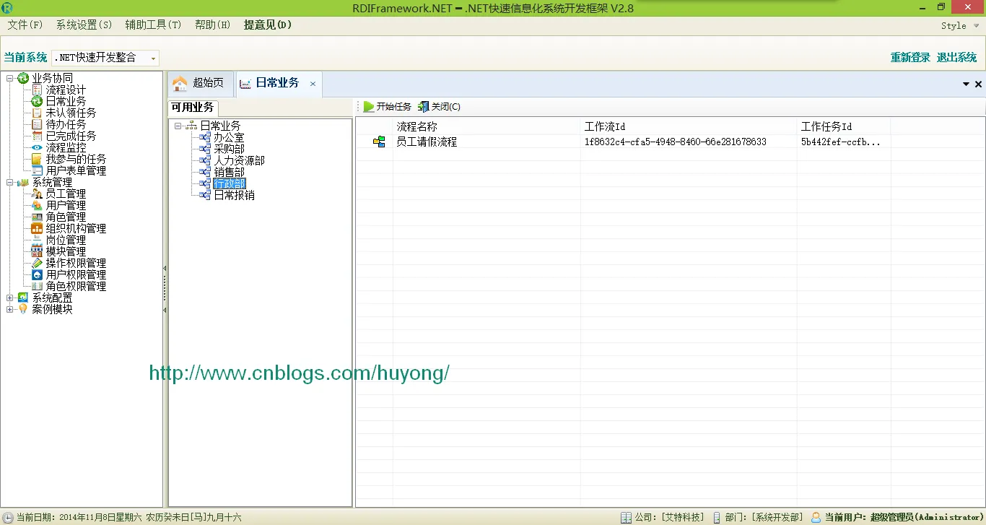This screenshot has width=986, height=525.
Task: Click the 退出系统 link
Action: point(956,58)
